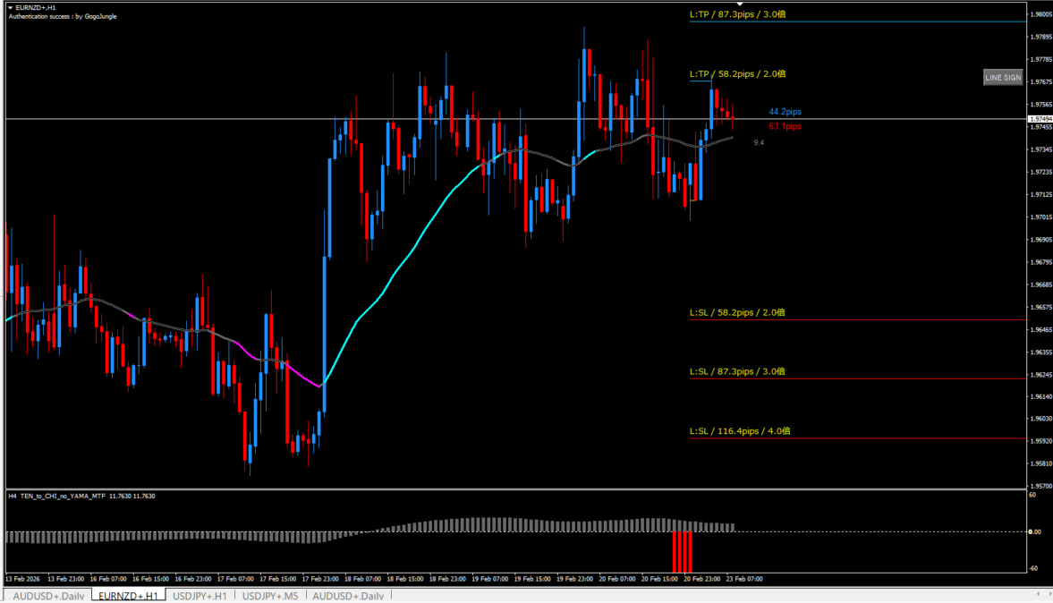The height and width of the screenshot is (603, 1053).
Task: Select the L:TP 87.3pips 3.0 label
Action: click(x=737, y=15)
